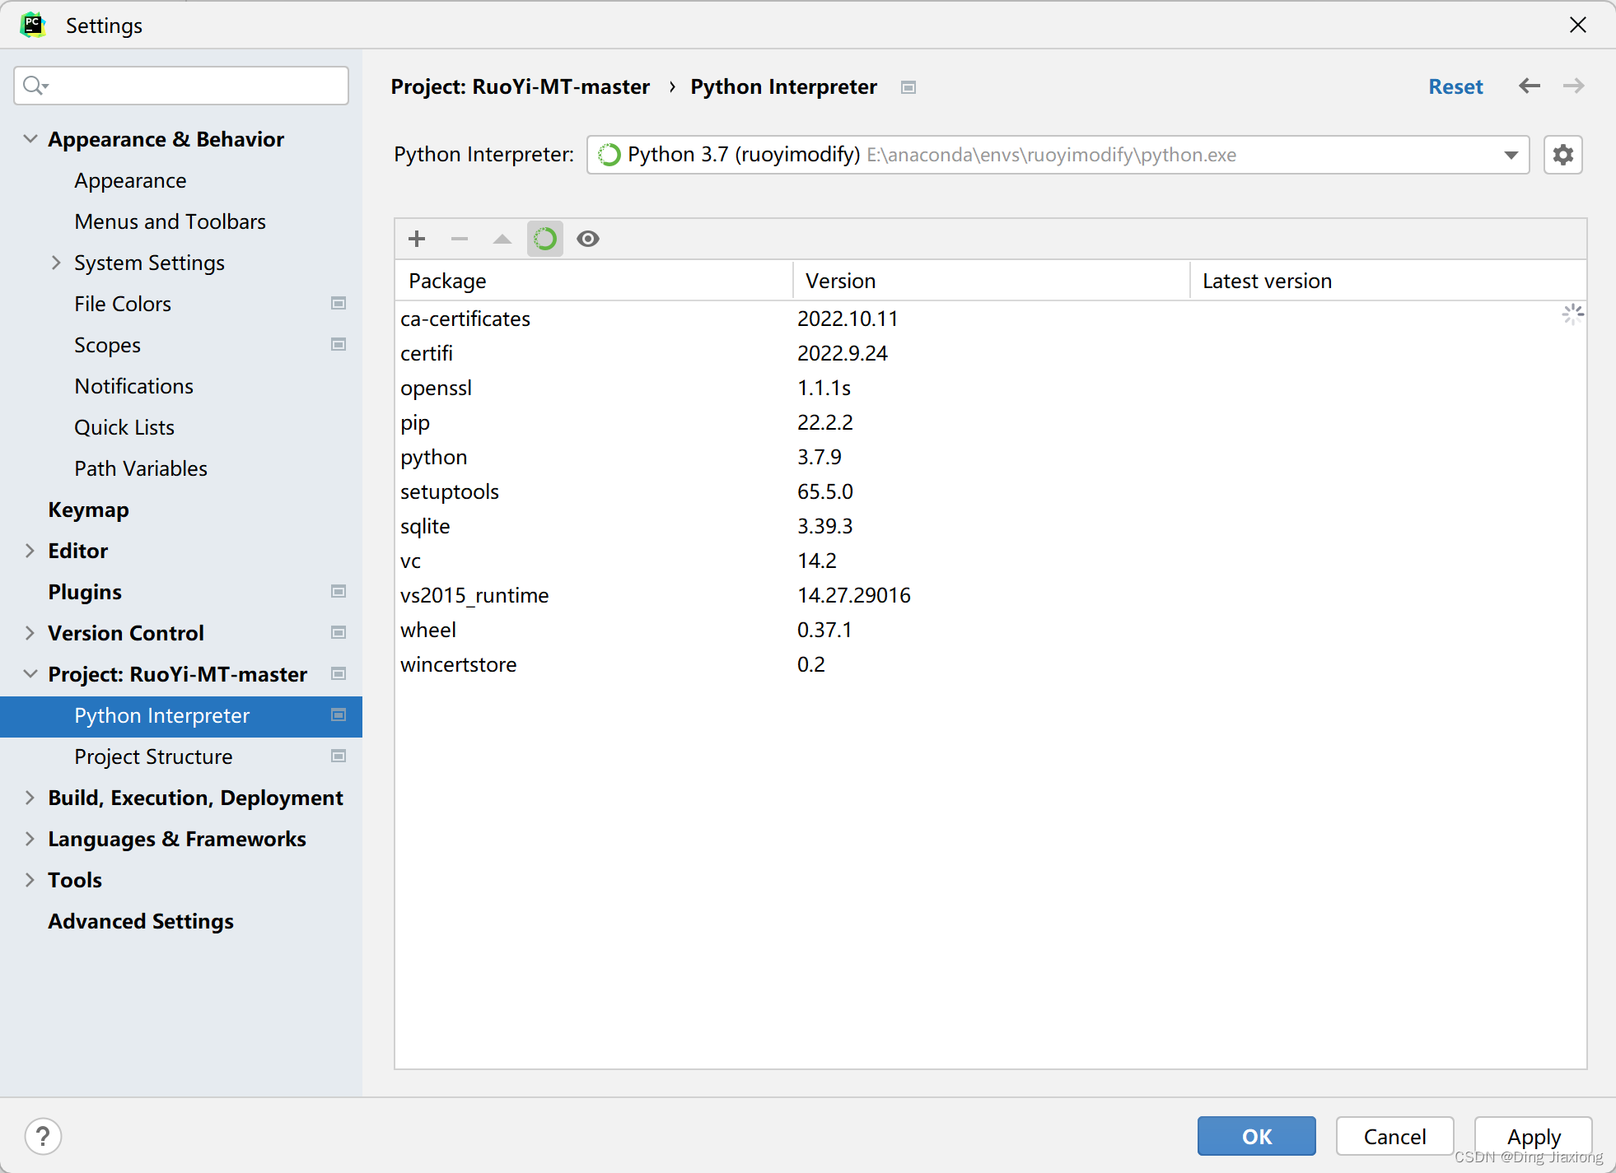The image size is (1616, 1173).
Task: Select the setuptools package row
Action: 991,491
